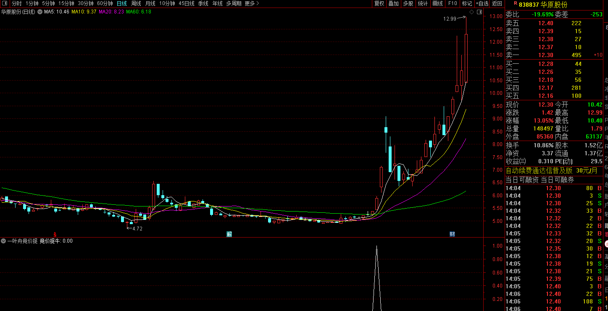Open the 画线 drawing tools
This screenshot has width=608, height=311.
pos(437,3)
